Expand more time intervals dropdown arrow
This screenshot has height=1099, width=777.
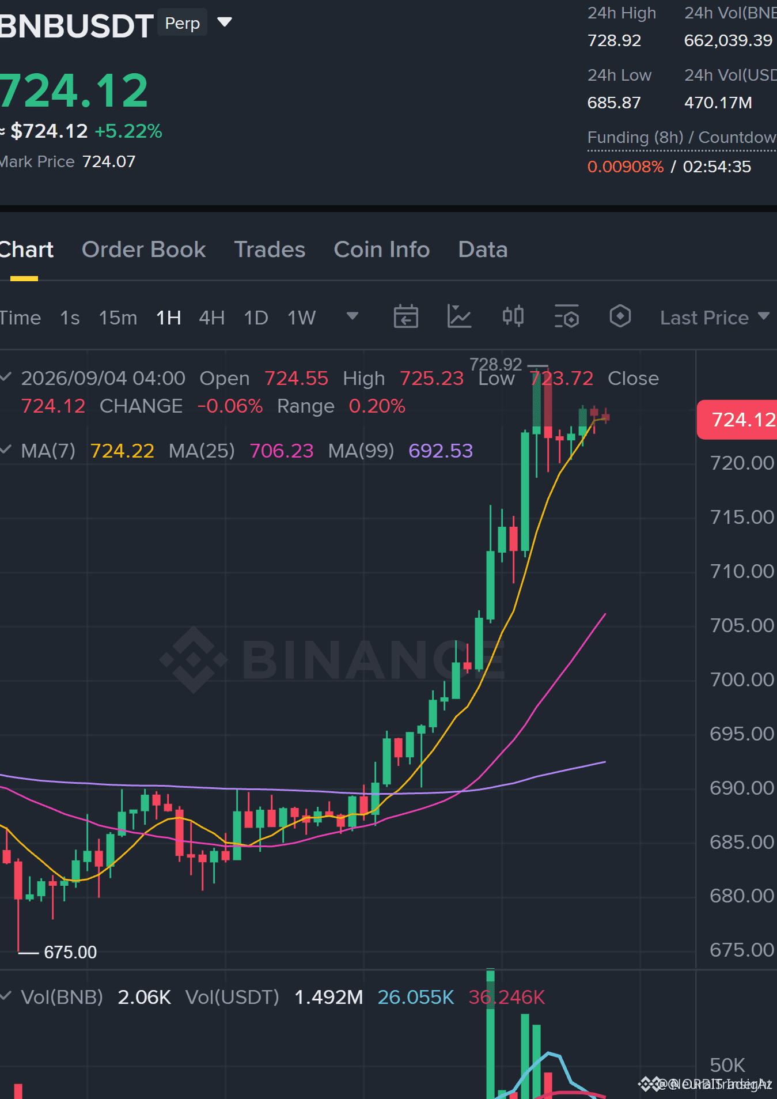[353, 316]
